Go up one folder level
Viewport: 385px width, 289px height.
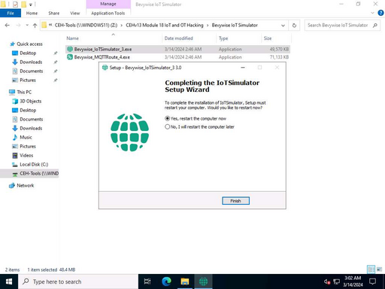(x=35, y=25)
